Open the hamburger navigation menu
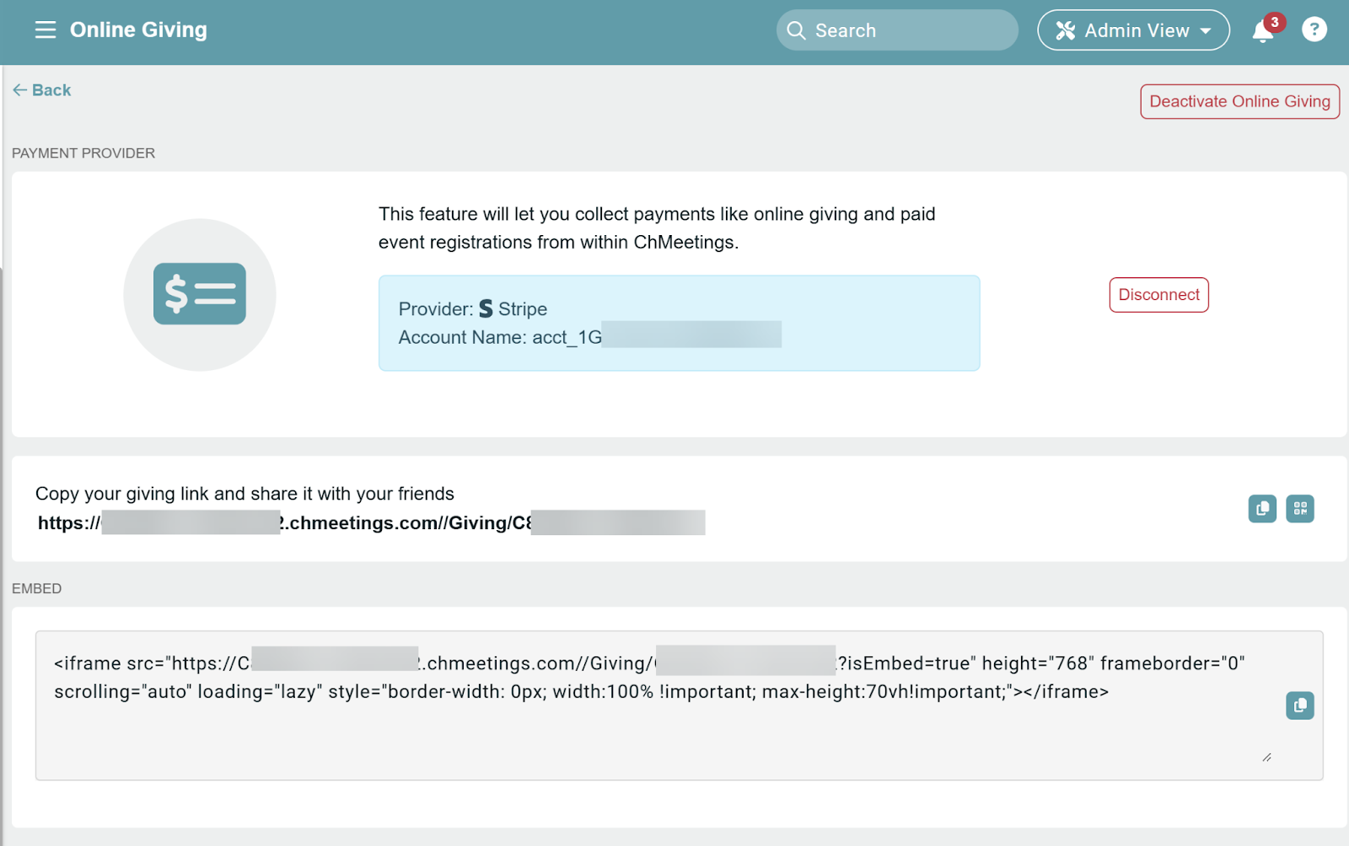1349x846 pixels. [x=45, y=30]
